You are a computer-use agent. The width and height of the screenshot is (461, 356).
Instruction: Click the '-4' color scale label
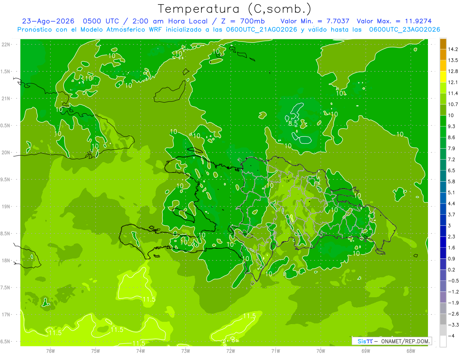coord(451,336)
